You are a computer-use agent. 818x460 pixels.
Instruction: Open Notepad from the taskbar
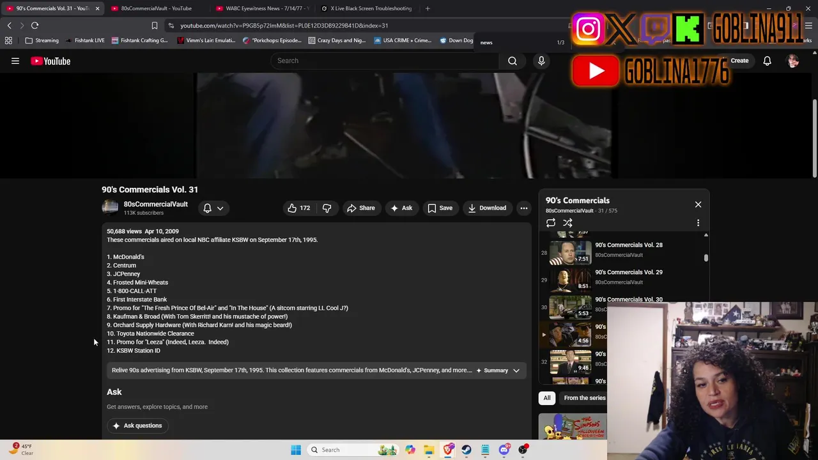point(485,450)
